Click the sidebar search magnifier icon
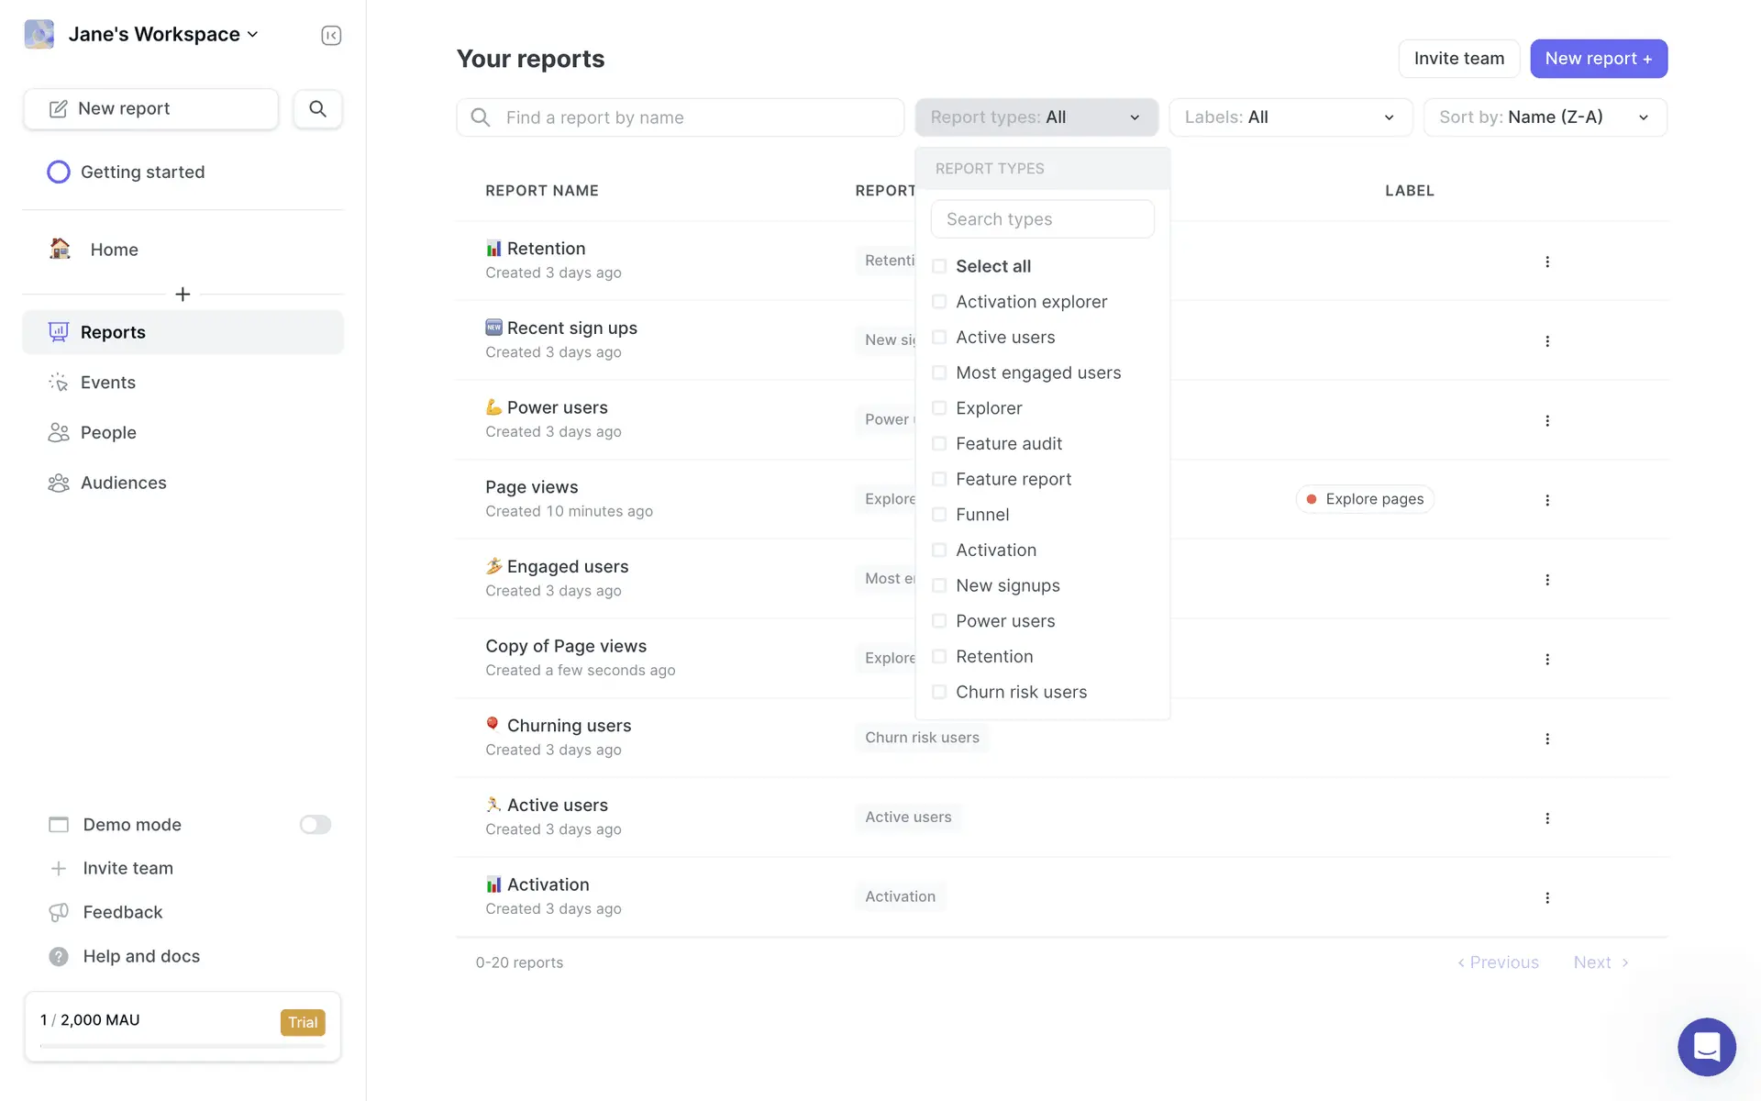1761x1101 pixels. click(x=317, y=108)
